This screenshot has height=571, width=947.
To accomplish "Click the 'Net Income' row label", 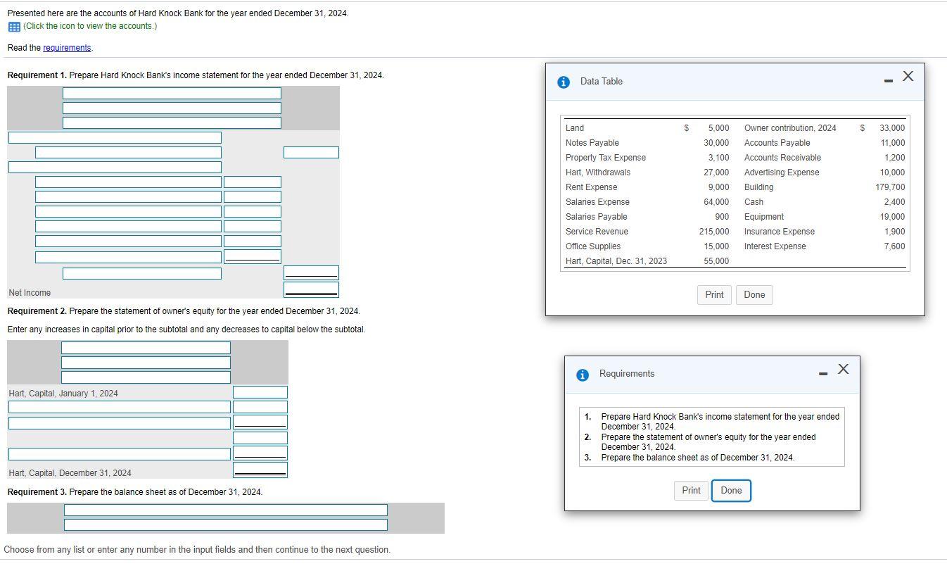I will (30, 293).
